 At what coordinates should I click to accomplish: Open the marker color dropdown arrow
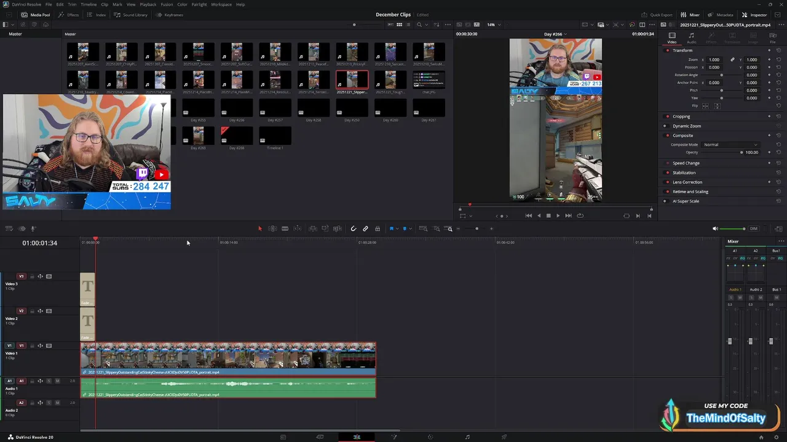pyautogui.click(x=411, y=228)
